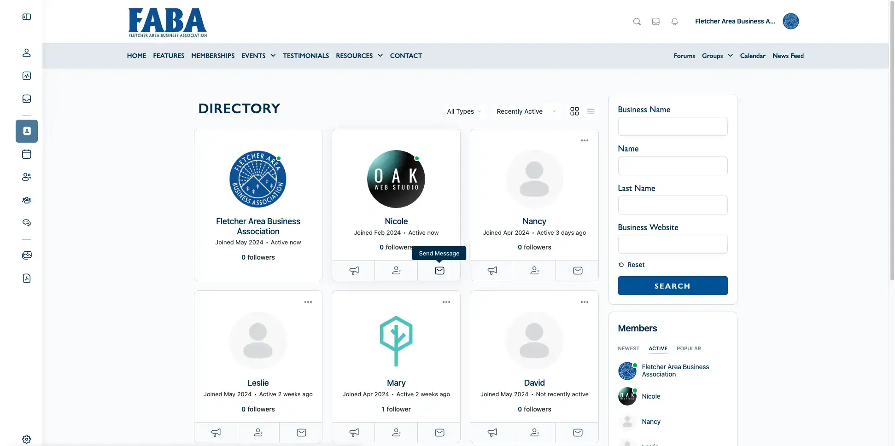Open the Forums page
Viewport: 895px width, 446px height.
(x=684, y=56)
